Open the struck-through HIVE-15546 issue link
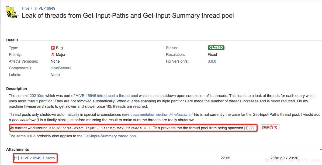The width and height of the screenshot is (322, 165). coord(86,96)
